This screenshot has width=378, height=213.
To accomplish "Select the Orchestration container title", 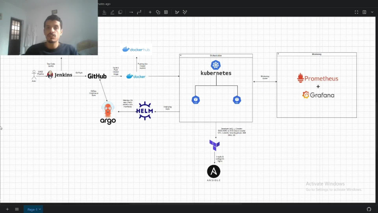I will tap(216, 56).
